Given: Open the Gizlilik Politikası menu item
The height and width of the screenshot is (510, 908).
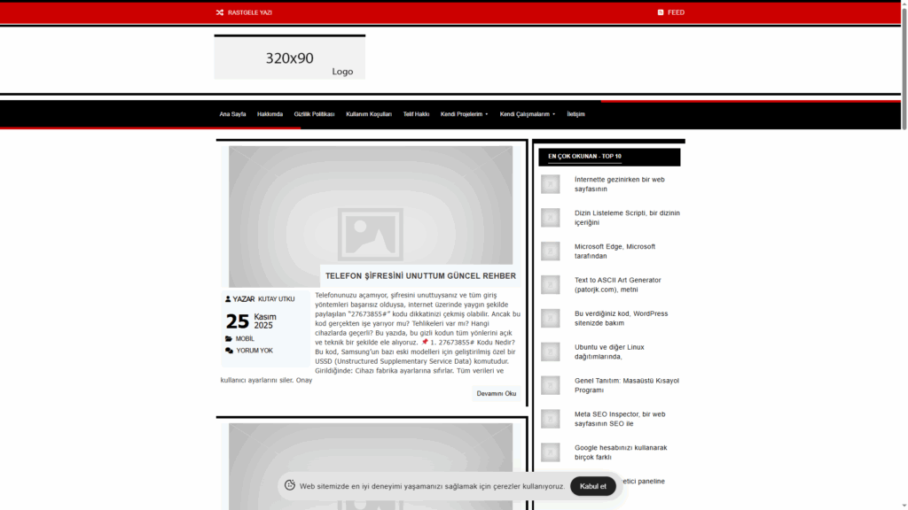Looking at the screenshot, I should pyautogui.click(x=314, y=114).
